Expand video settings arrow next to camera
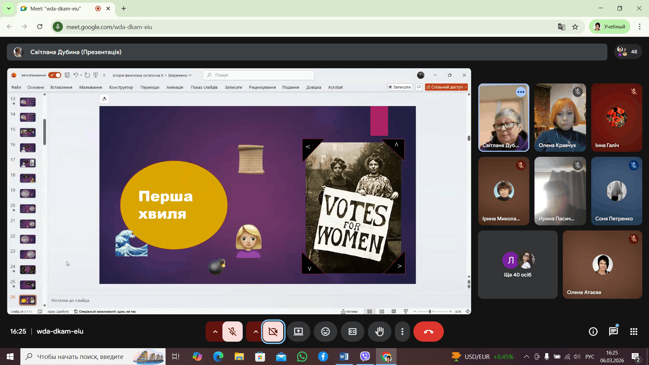 [x=256, y=332]
